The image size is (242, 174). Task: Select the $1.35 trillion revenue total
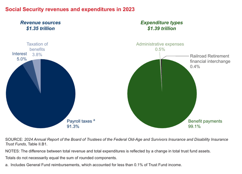click(x=40, y=28)
